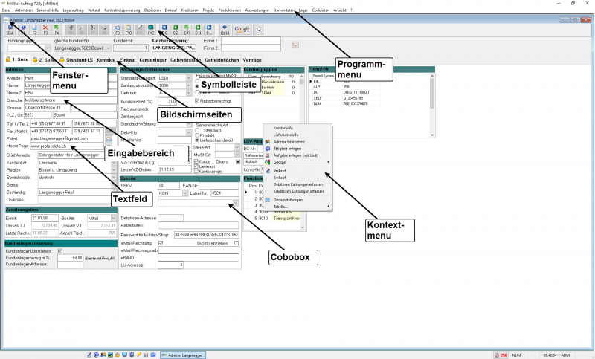The image size is (595, 359).
Task: Open the Stammdaten menu
Action: pyautogui.click(x=283, y=10)
